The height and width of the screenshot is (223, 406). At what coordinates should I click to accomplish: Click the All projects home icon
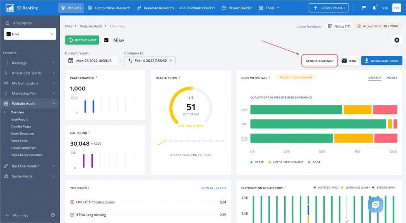[7, 23]
